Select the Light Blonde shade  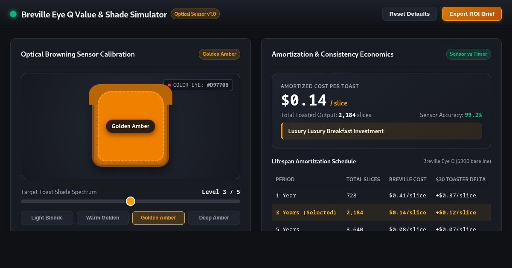[x=47, y=218]
